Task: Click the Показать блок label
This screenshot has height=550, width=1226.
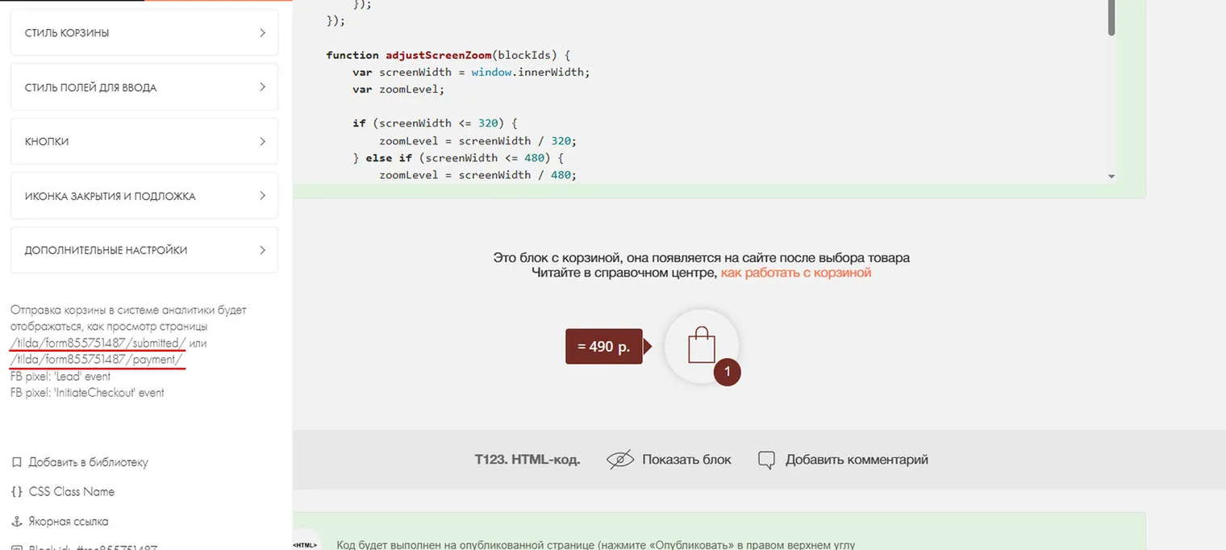Action: point(686,460)
